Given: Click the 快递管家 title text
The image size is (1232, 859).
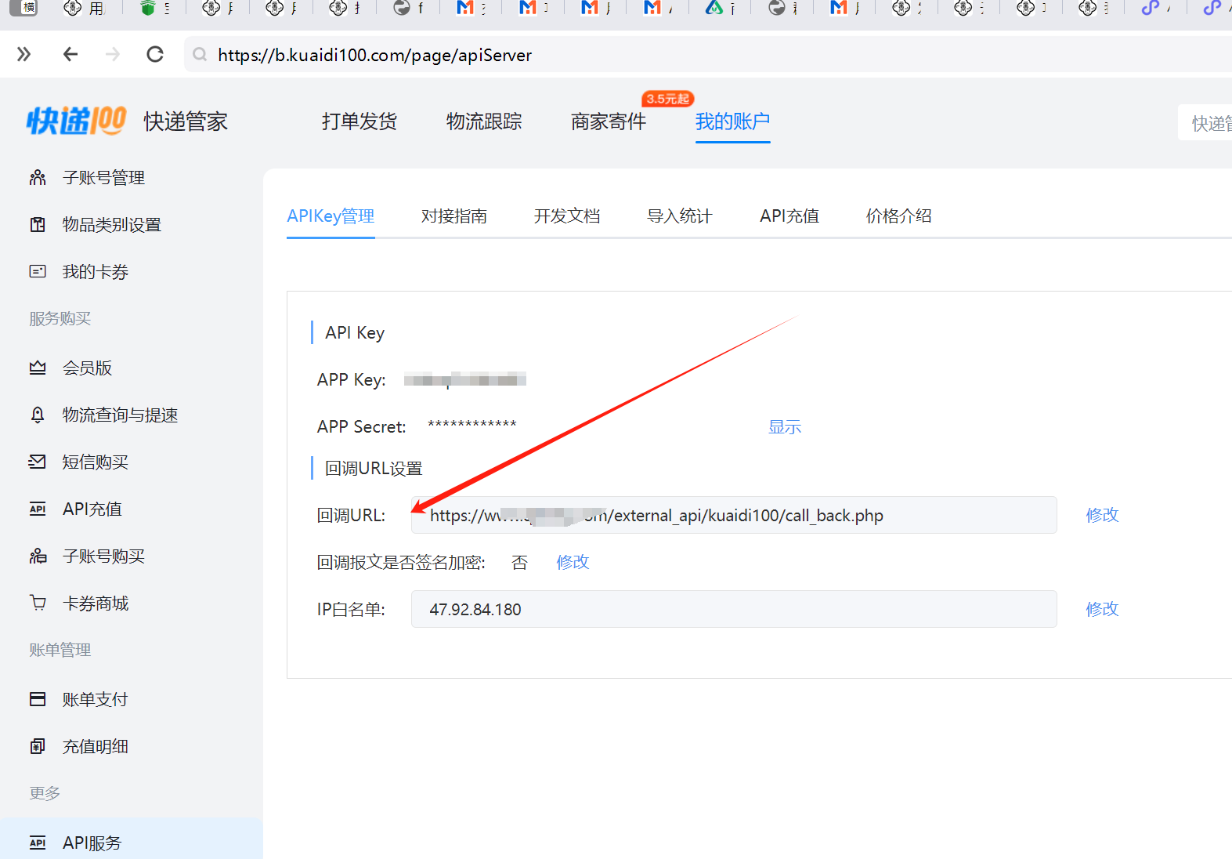Looking at the screenshot, I should 186,121.
